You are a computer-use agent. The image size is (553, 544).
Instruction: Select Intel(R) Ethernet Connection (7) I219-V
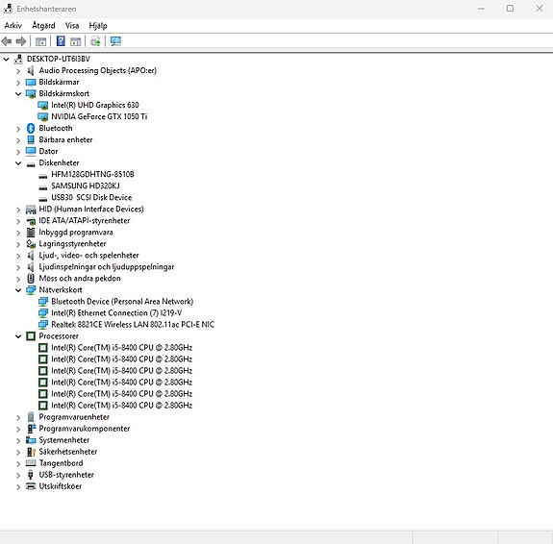(x=116, y=313)
